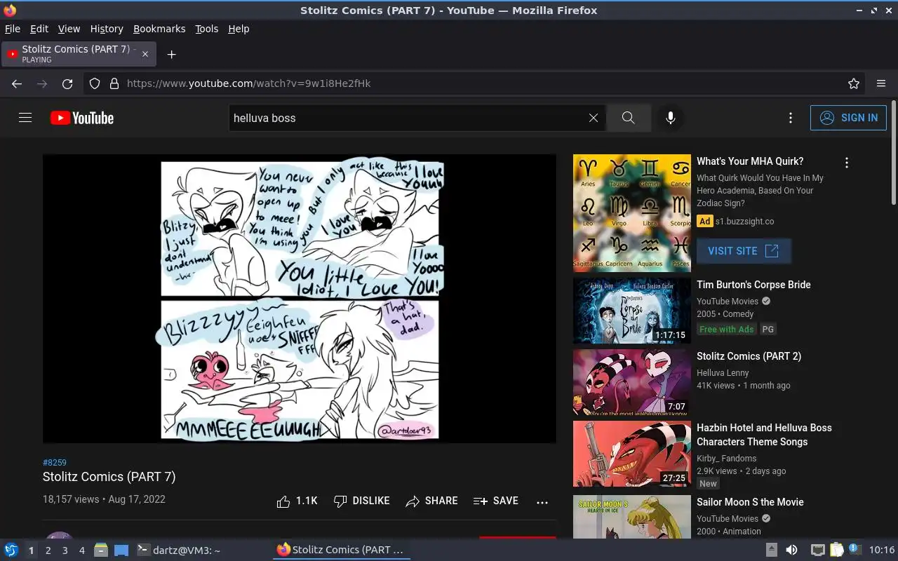Open the Kirby_ Fandoms channel name

click(726, 459)
